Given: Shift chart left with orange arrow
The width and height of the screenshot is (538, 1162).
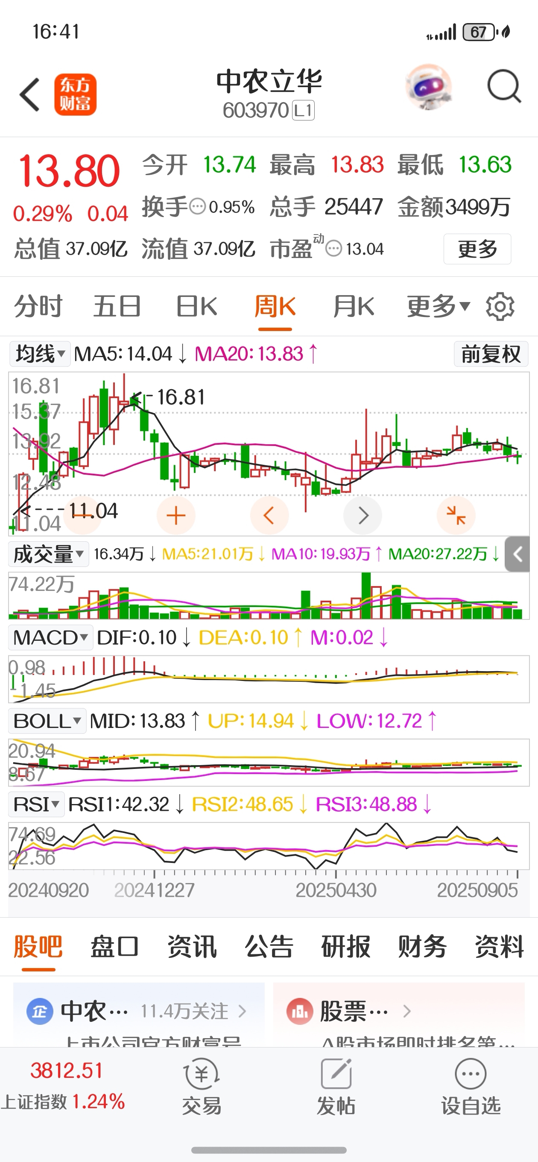Looking at the screenshot, I should click(x=269, y=515).
